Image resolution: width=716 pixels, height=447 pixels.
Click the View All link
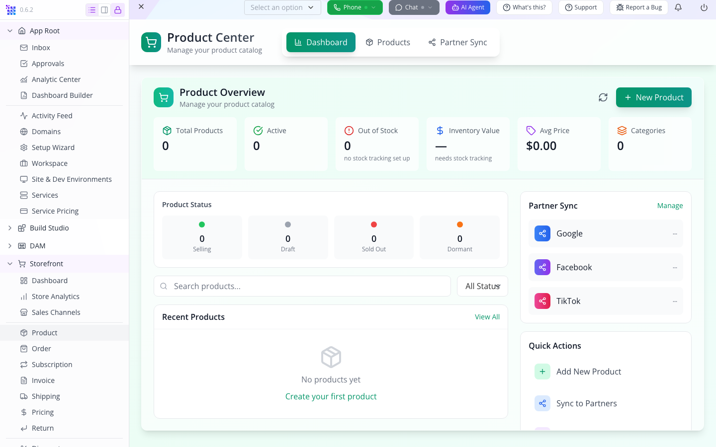point(487,317)
